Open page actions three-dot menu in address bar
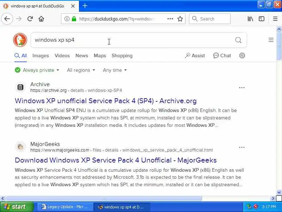The height and width of the screenshot is (212, 282). pos(170,19)
